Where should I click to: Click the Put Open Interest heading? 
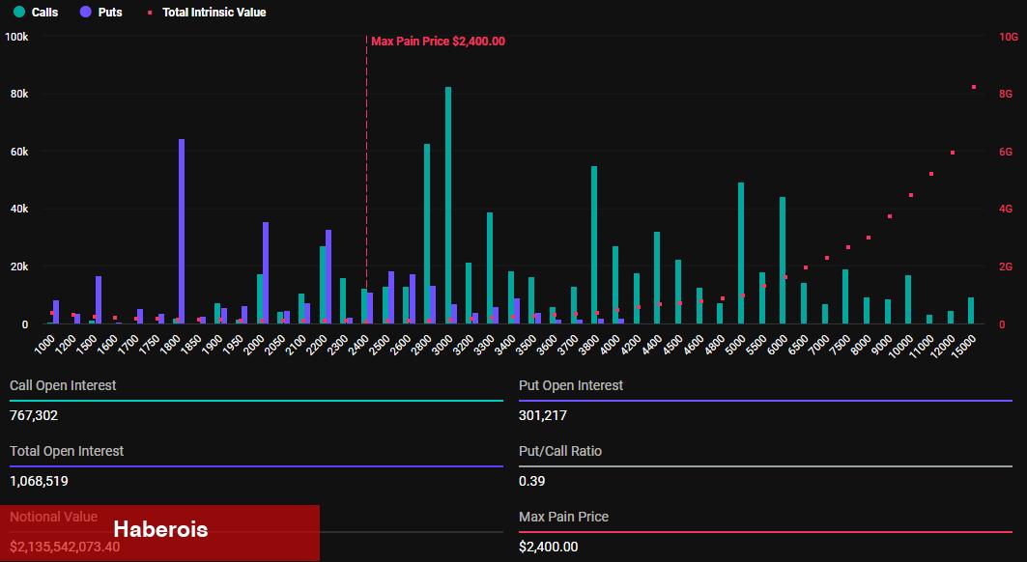coord(570,385)
